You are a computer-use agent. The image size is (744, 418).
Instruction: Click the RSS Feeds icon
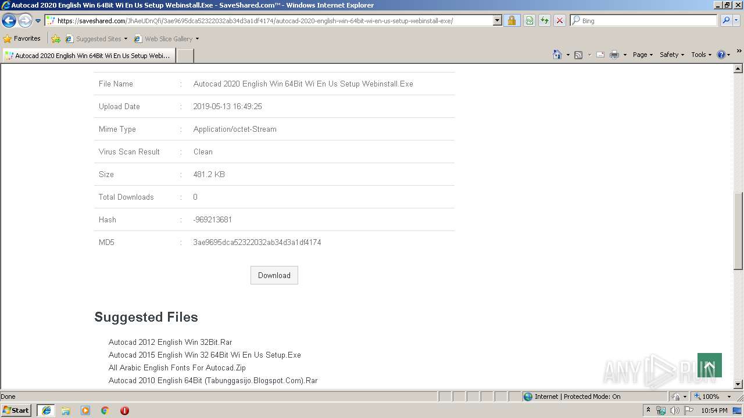[578, 55]
